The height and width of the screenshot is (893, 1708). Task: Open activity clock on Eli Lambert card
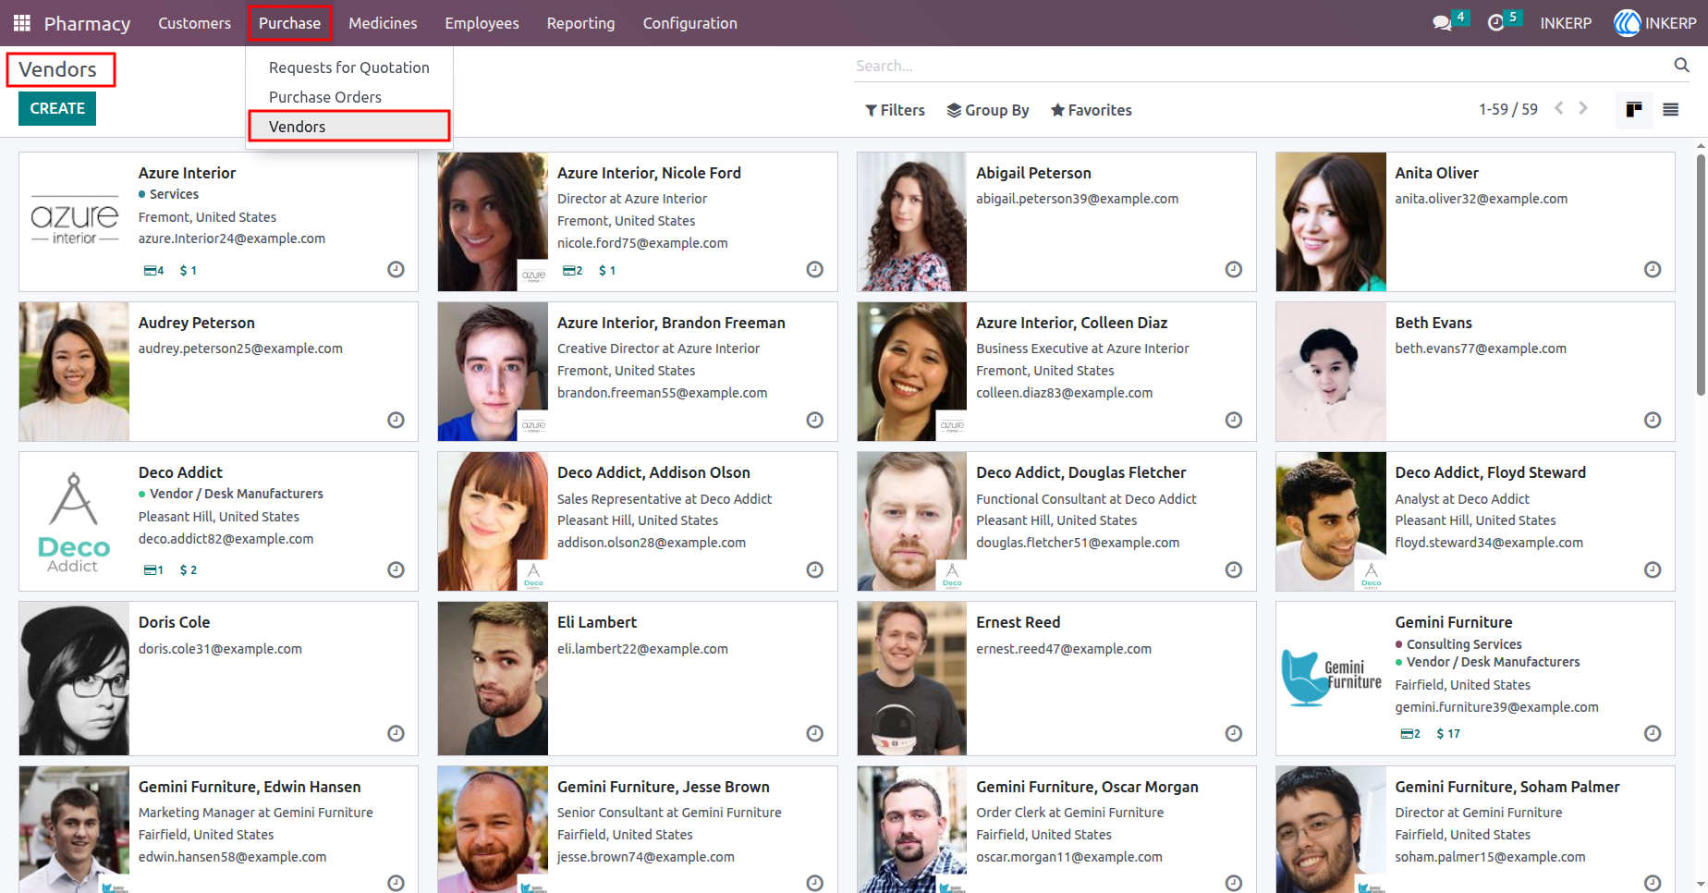tap(814, 733)
